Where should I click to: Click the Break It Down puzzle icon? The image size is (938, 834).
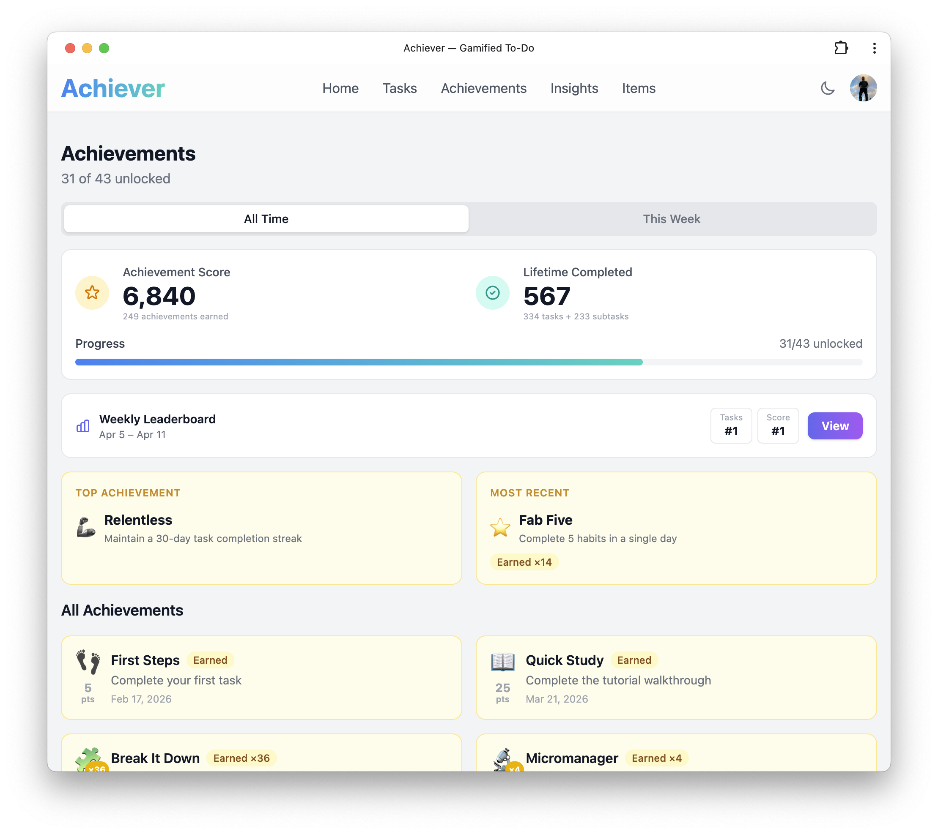tap(88, 758)
